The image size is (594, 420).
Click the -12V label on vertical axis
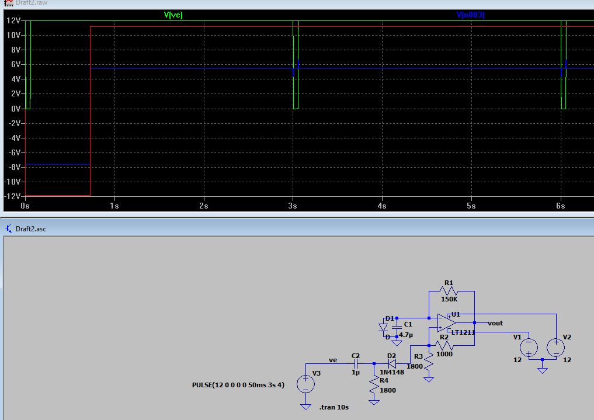[x=12, y=196]
